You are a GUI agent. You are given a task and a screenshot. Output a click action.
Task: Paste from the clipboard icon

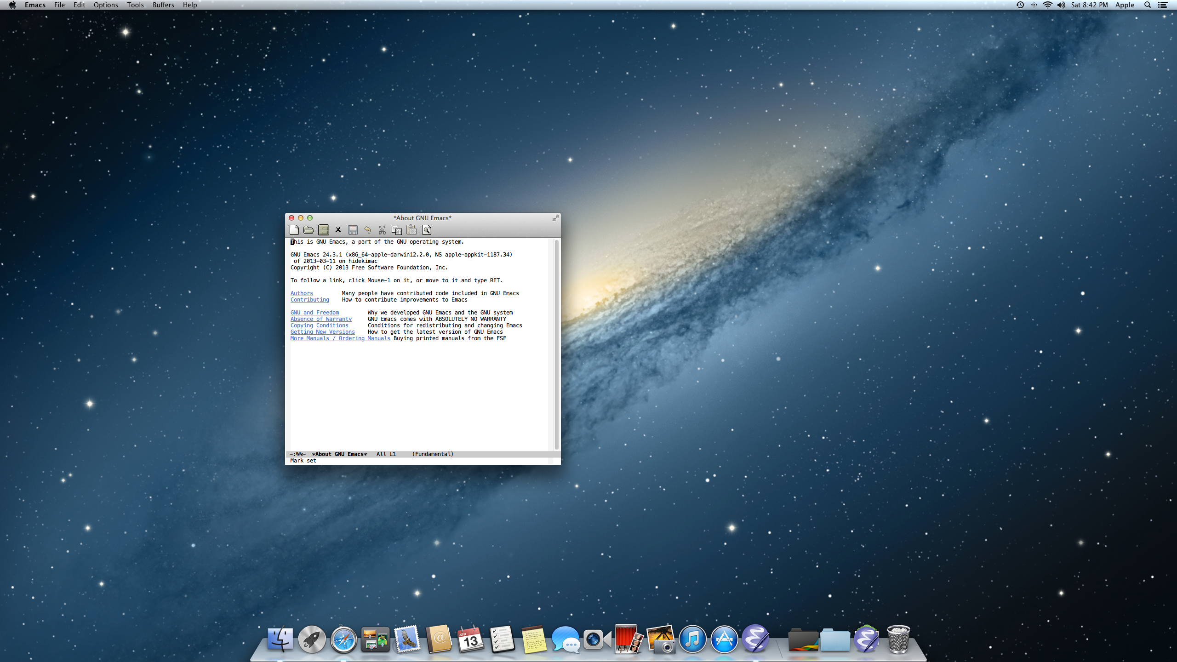click(411, 230)
